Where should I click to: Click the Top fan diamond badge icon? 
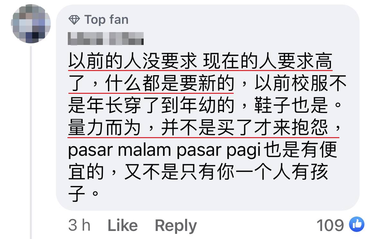tap(74, 20)
